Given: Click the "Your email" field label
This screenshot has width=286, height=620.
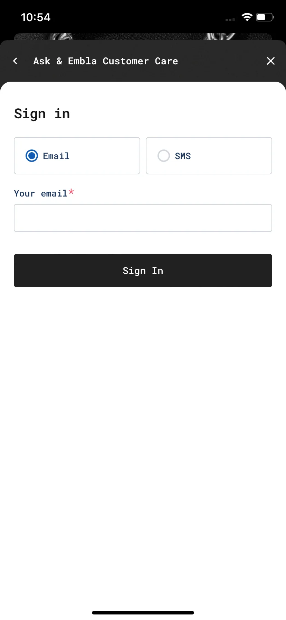Looking at the screenshot, I should [40, 193].
